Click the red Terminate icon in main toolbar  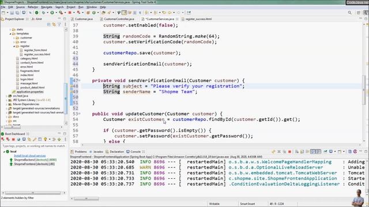click(x=70, y=13)
